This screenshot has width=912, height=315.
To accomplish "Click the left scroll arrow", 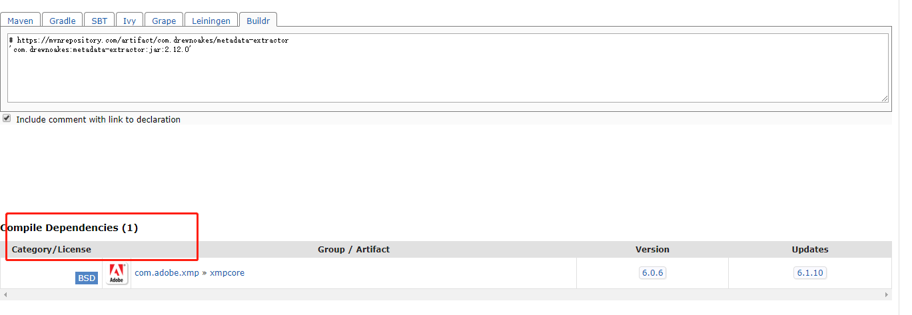I will [5, 294].
